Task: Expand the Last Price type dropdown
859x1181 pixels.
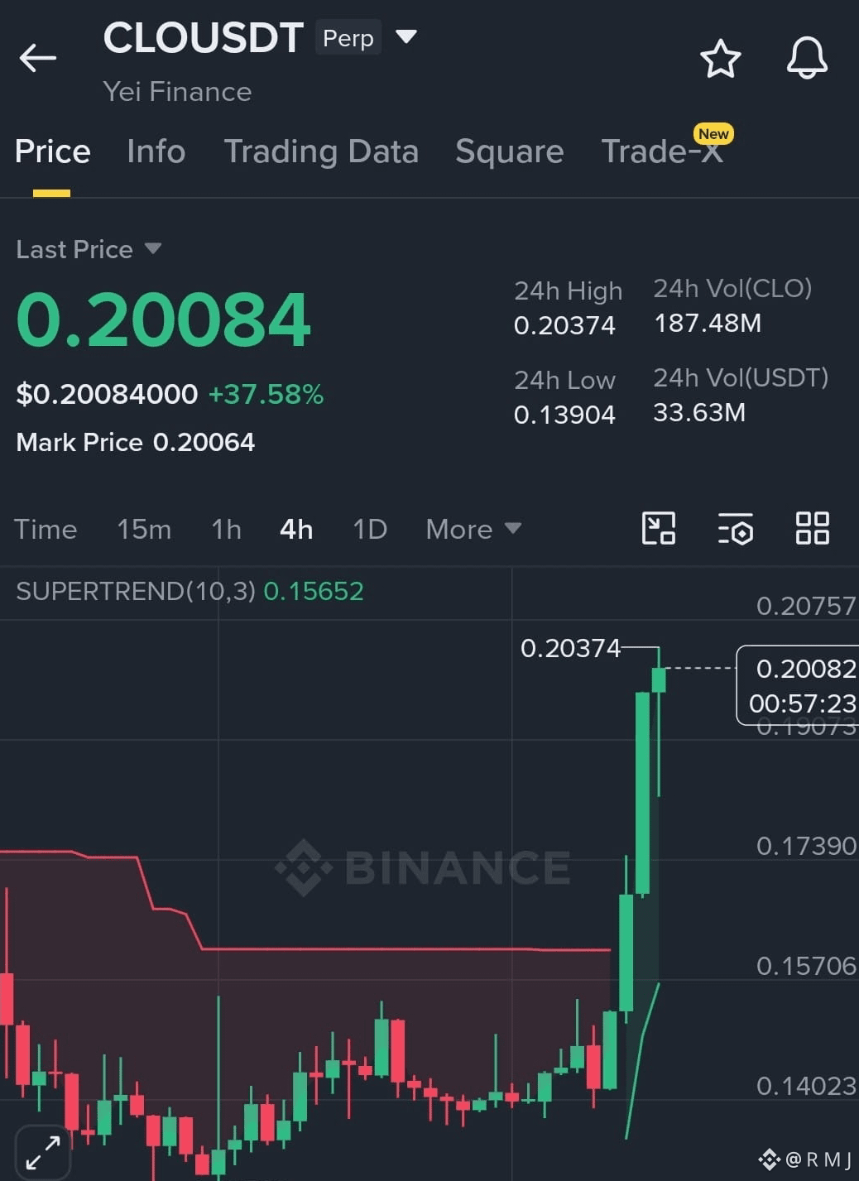Action: [x=153, y=248]
